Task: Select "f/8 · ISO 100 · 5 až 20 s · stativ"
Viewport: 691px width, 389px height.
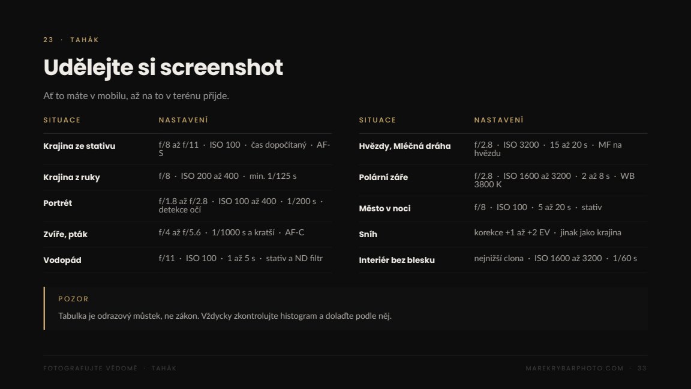Action: click(x=538, y=207)
